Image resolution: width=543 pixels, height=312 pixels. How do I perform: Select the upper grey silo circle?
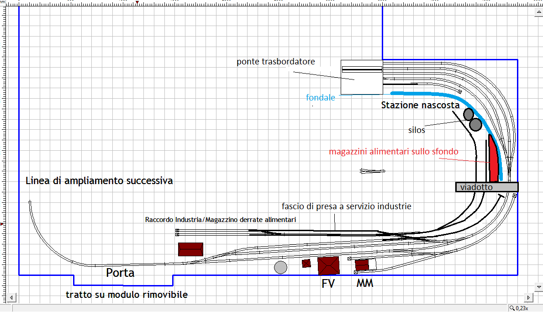[469, 114]
